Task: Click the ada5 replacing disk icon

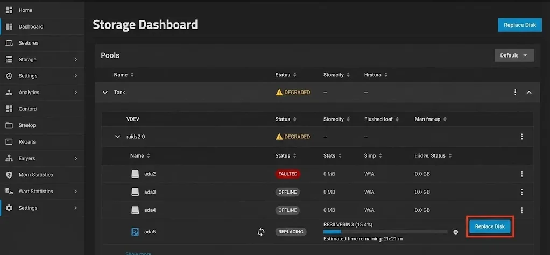Action: tap(136, 232)
